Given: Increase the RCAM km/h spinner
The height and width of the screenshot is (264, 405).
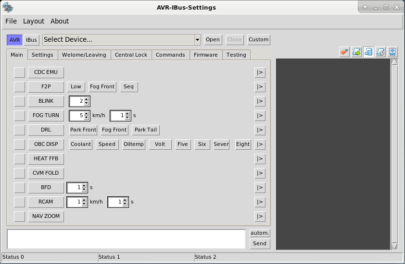Looking at the screenshot, I should click(x=84, y=200).
